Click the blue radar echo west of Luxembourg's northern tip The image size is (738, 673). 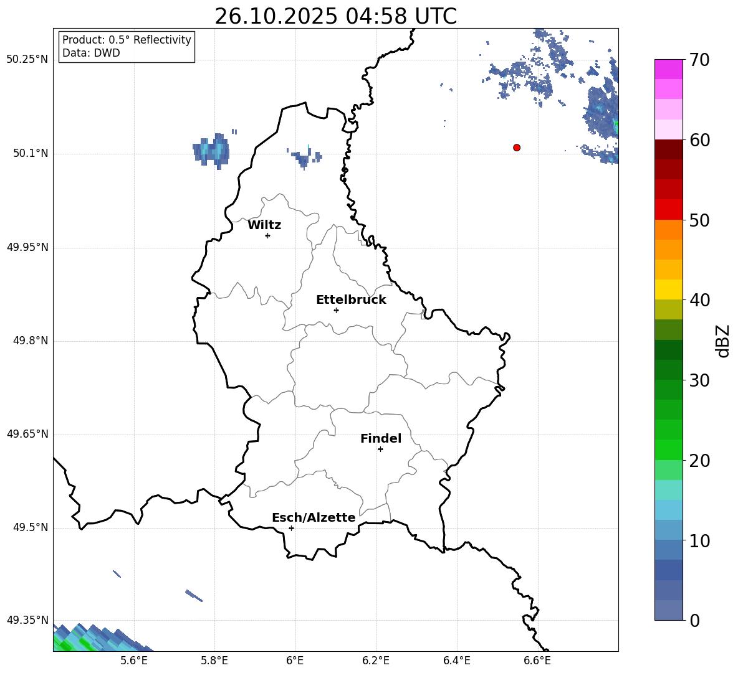(x=211, y=151)
